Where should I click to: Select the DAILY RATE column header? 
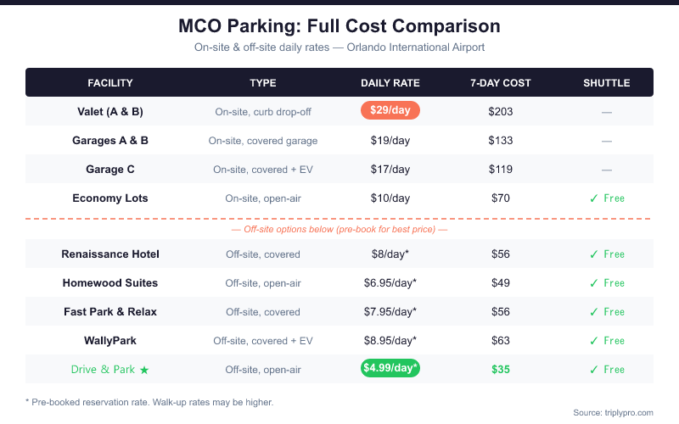[390, 82]
